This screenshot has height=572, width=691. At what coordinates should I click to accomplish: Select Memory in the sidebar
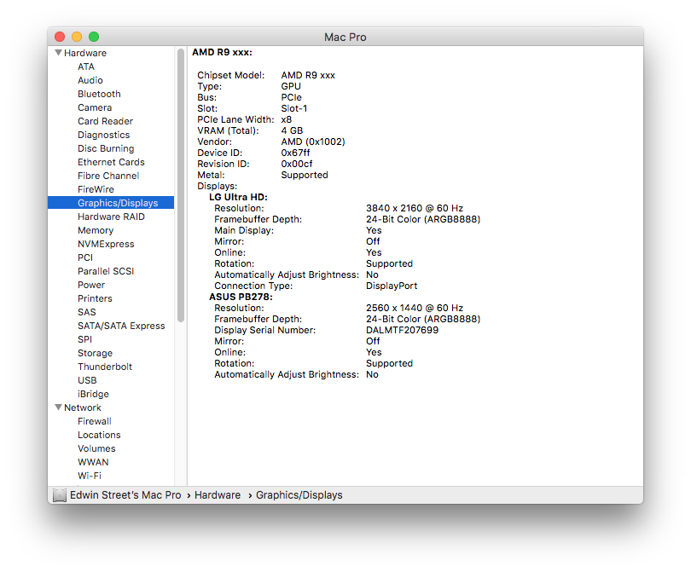[x=96, y=230]
